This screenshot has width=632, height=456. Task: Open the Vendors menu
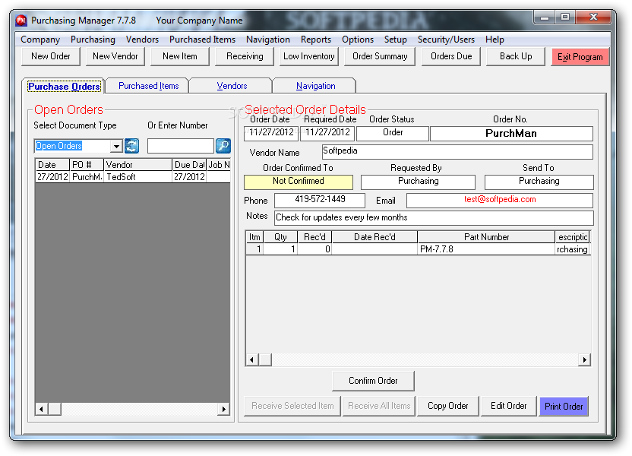(142, 40)
